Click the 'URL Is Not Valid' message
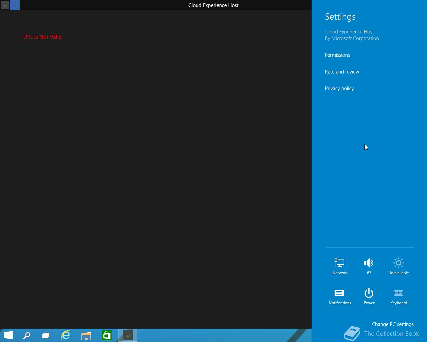This screenshot has width=427, height=342. click(x=42, y=37)
